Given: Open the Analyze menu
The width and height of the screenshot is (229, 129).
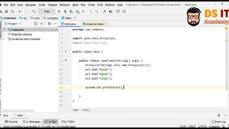Looking at the screenshot, I should pos(53,5).
